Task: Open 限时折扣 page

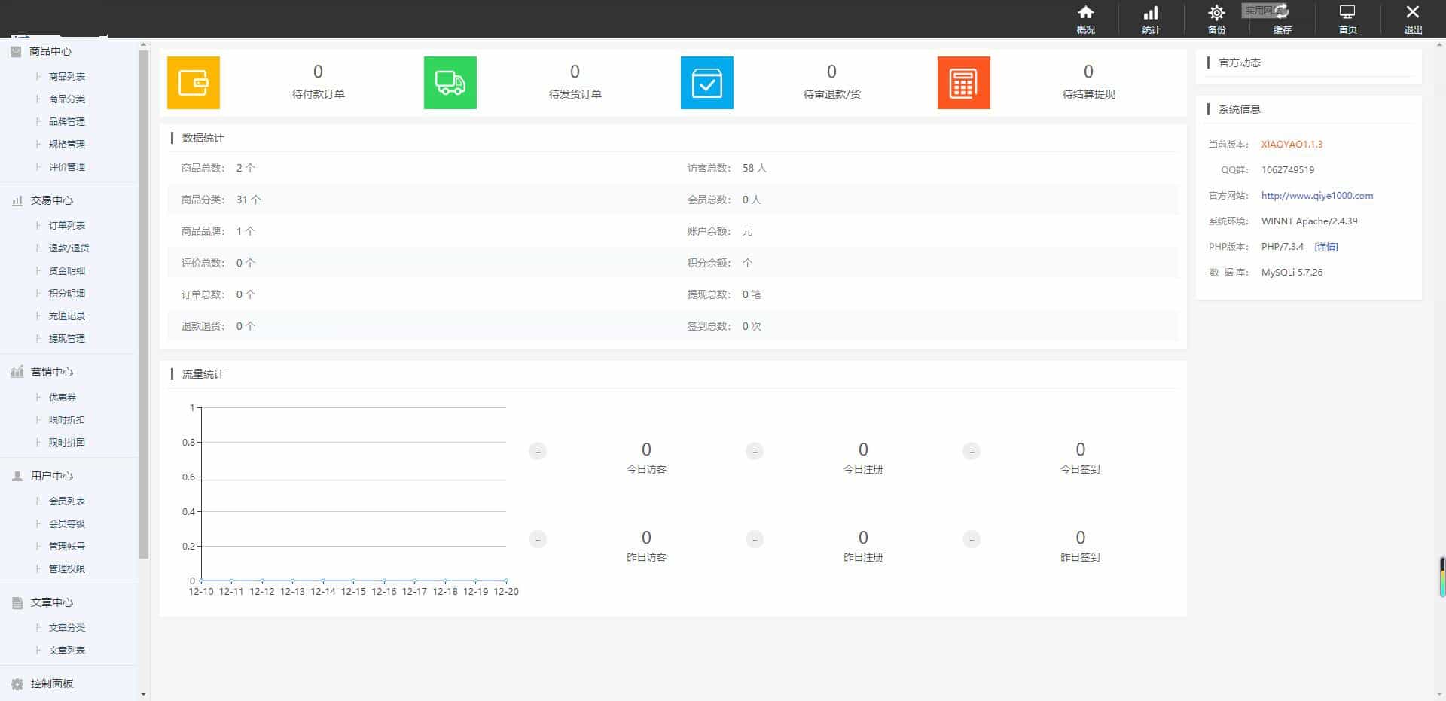Action: tap(67, 419)
